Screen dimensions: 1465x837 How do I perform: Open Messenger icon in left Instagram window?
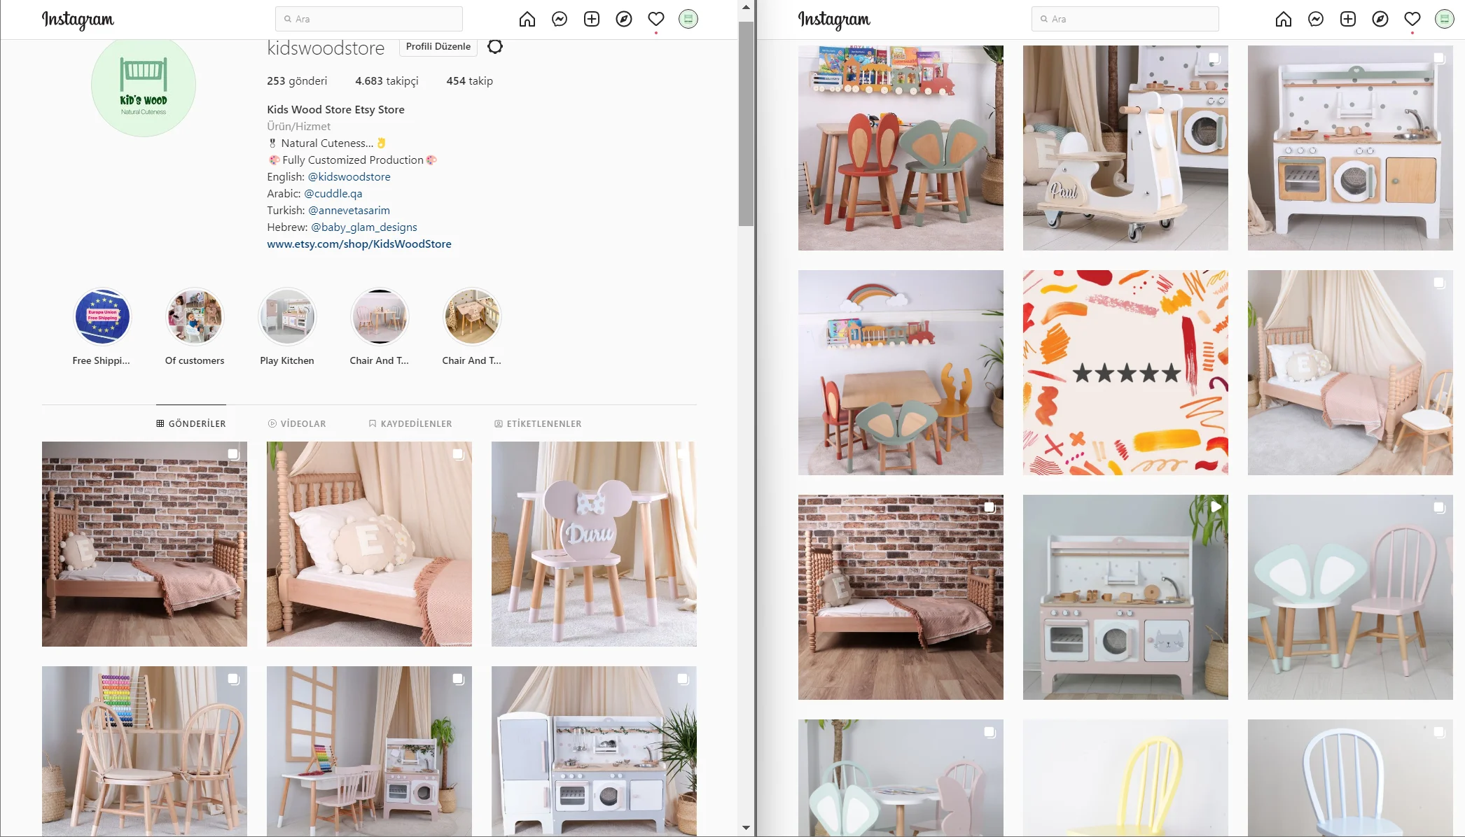point(559,19)
